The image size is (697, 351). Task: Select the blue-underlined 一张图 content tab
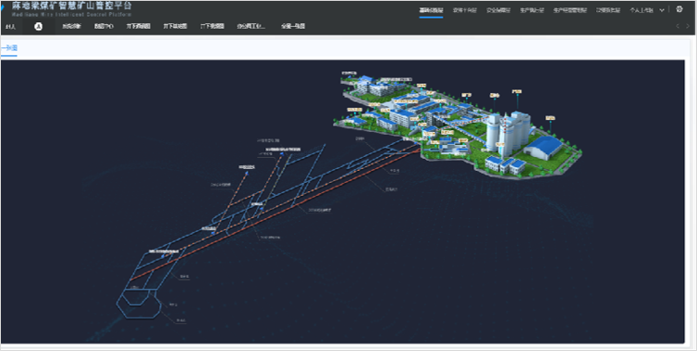coord(9,48)
